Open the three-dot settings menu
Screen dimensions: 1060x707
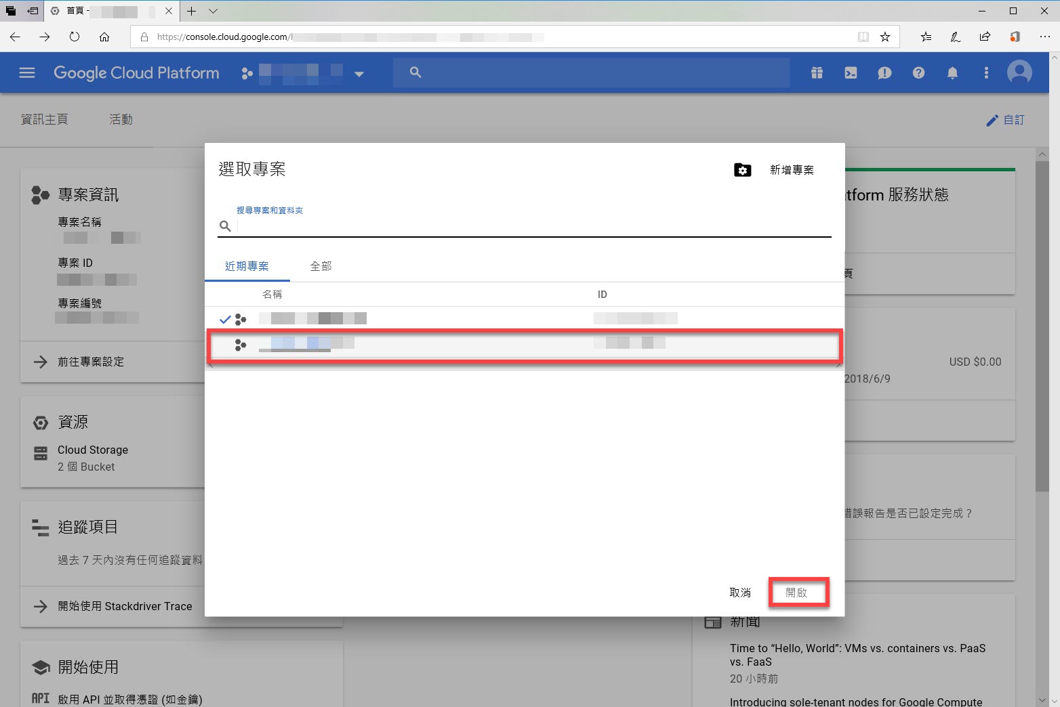click(986, 73)
